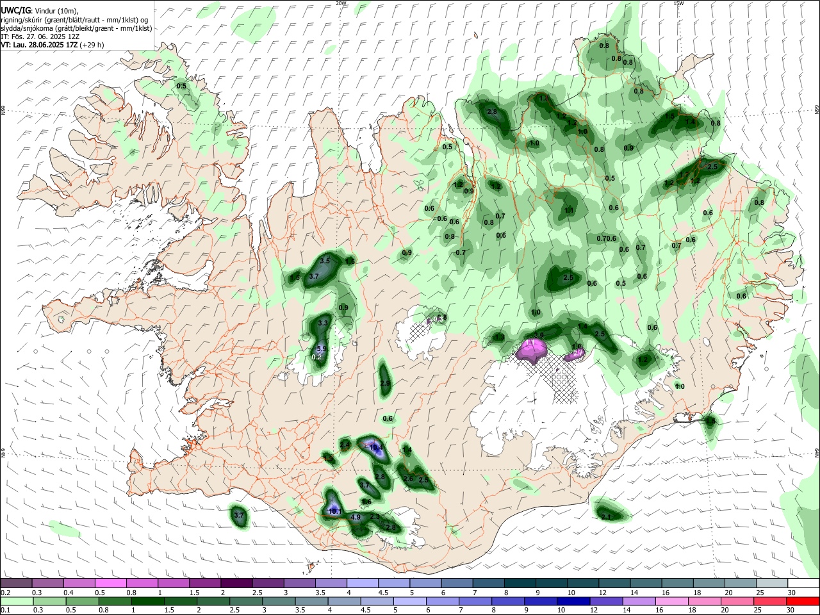Click the 10.1 rainfall value on the map

334,511
